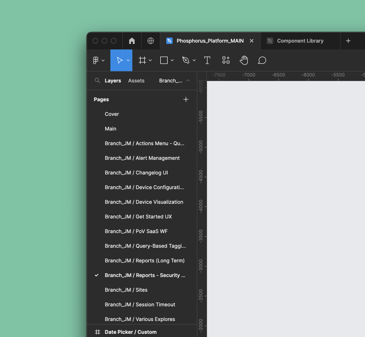
Task: Switch to the Component Library tab
Action: click(300, 41)
